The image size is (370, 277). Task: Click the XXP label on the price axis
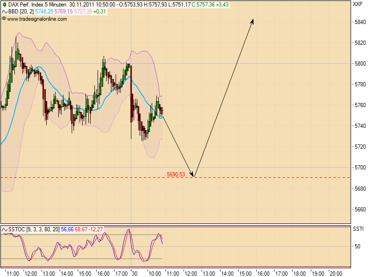(x=358, y=4)
